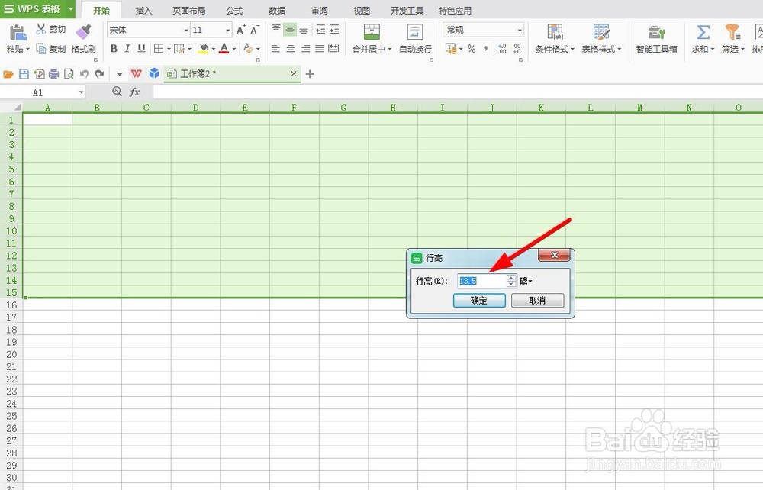763x490 pixels.
Task: Toggle Italic formatting
Action: [x=127, y=48]
